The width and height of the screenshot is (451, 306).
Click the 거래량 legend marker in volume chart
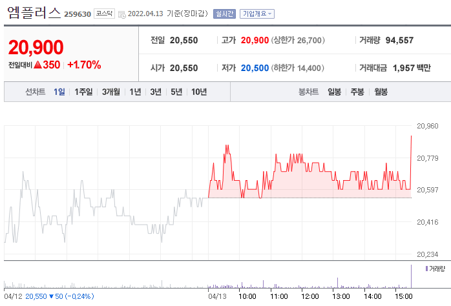click(426, 269)
